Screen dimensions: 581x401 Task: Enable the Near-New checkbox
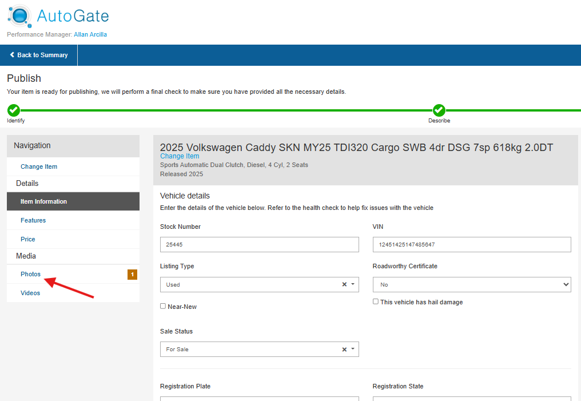click(163, 307)
